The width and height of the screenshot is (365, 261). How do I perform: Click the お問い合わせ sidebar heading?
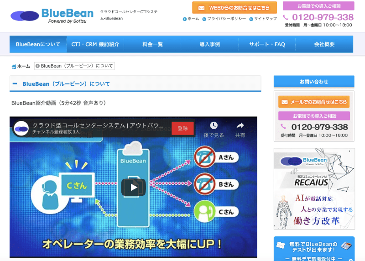coord(314,82)
